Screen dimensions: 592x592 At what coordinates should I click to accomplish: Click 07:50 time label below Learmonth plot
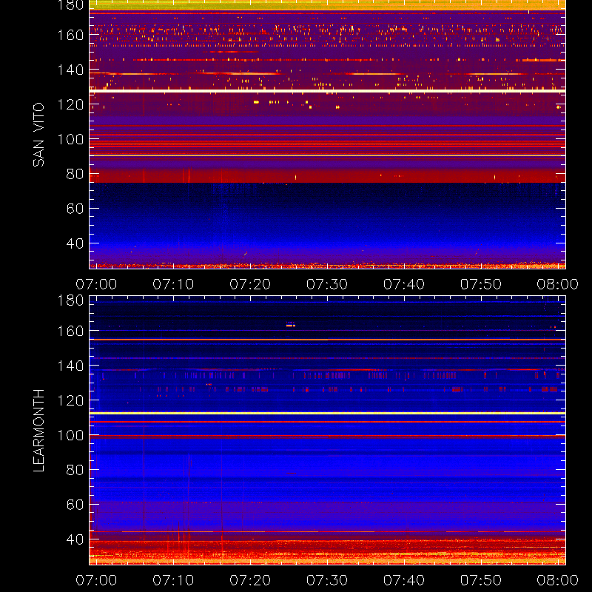click(x=480, y=580)
